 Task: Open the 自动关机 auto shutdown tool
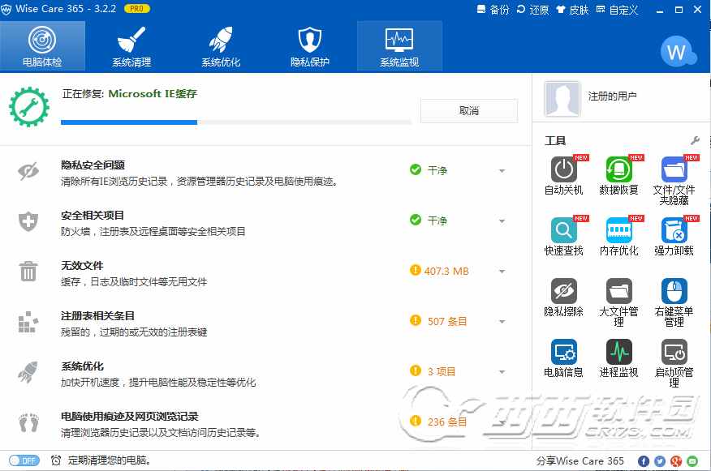pos(563,170)
